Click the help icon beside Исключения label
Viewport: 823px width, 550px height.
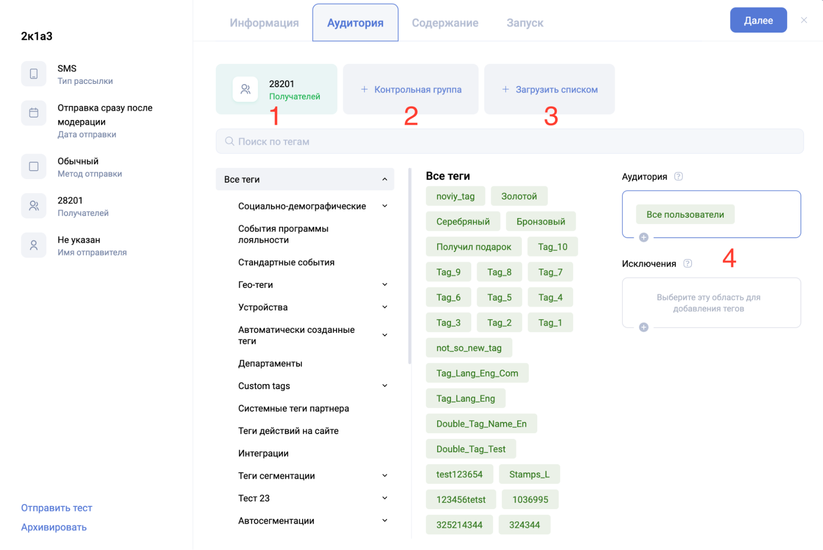pos(688,264)
